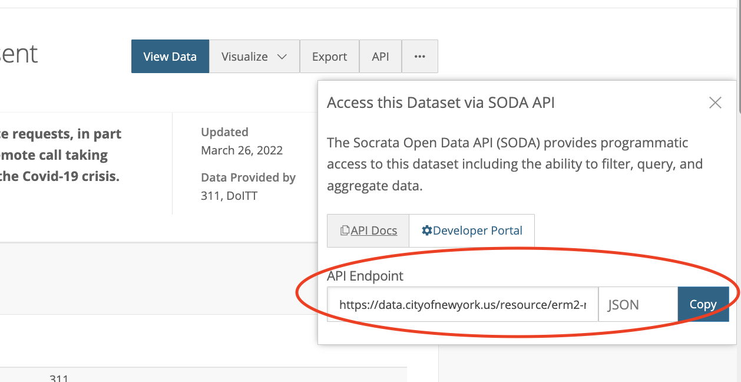Click the gear icon for Developer Portal
The image size is (741, 382).
[427, 230]
